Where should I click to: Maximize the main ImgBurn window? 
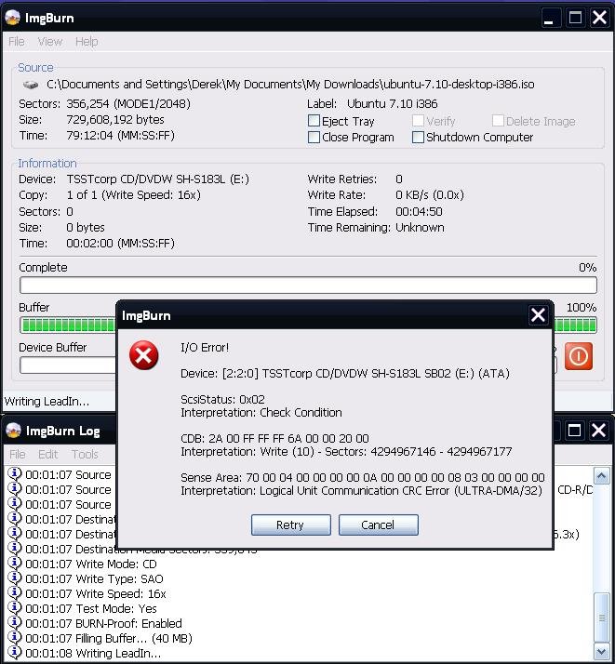[x=575, y=18]
